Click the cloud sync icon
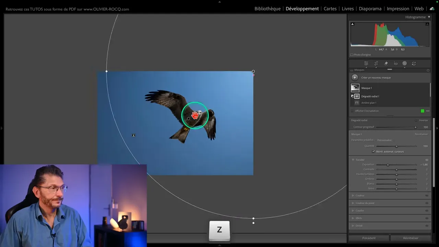Image resolution: width=439 pixels, height=247 pixels. (432, 9)
